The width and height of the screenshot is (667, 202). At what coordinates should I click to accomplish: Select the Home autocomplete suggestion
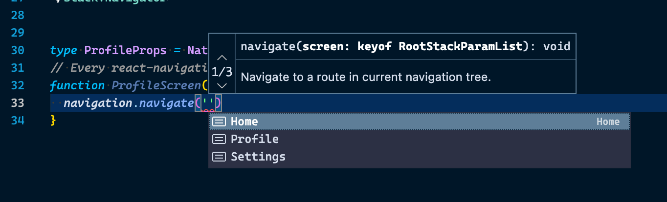click(x=420, y=121)
